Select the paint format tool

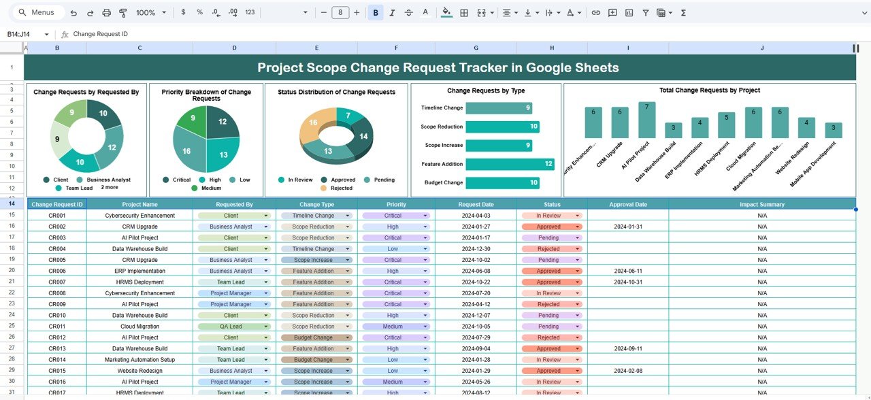123,12
